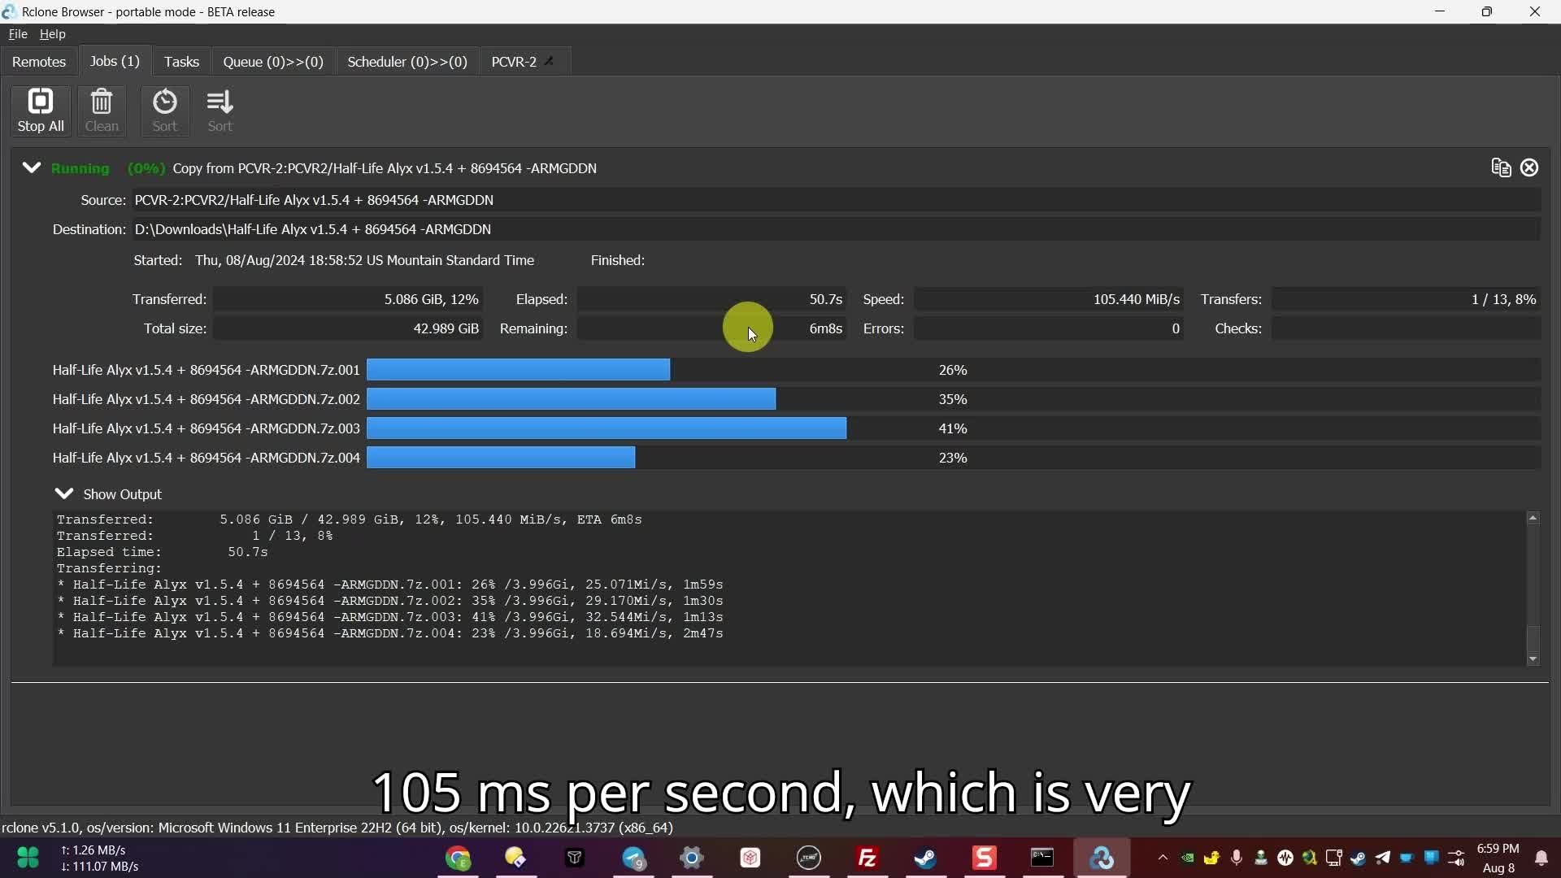Open Chrome from the taskbar
Viewport: 1561px width, 878px height.
(458, 858)
